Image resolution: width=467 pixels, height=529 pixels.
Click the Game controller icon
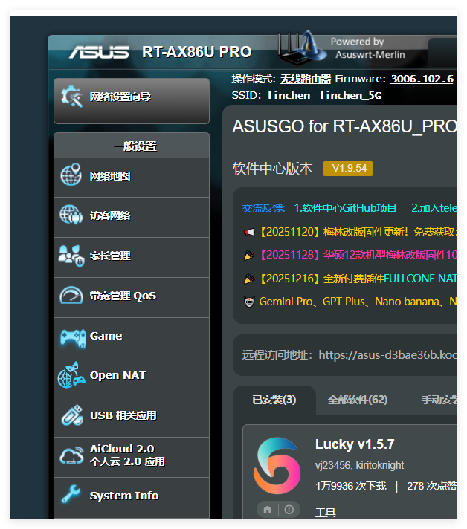[x=71, y=337]
